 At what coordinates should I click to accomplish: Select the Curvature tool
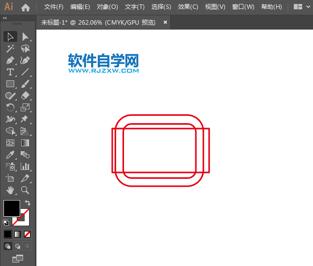click(25, 61)
